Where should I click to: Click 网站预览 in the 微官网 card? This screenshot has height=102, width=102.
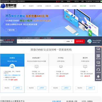tap(80, 88)
